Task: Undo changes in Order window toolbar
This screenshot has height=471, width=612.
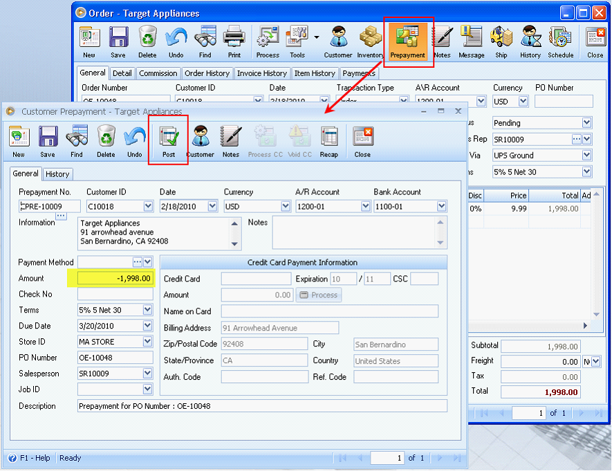Action: pyautogui.click(x=176, y=42)
